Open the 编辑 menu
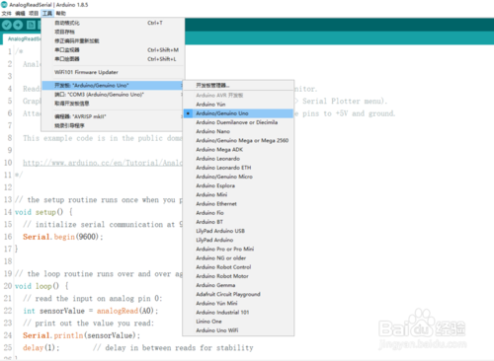This screenshot has width=494, height=361. [20, 13]
